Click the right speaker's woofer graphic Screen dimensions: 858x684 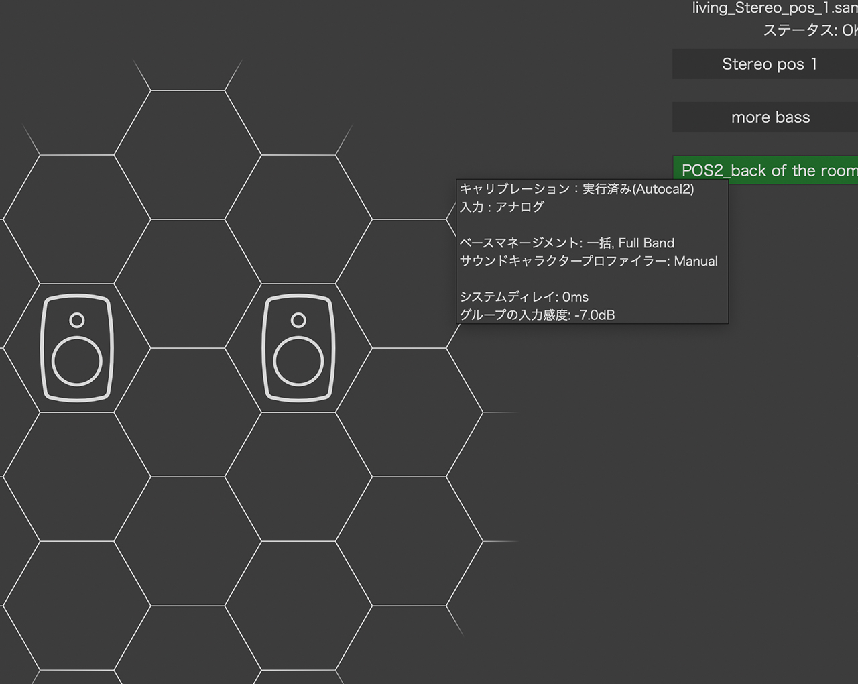pos(300,360)
